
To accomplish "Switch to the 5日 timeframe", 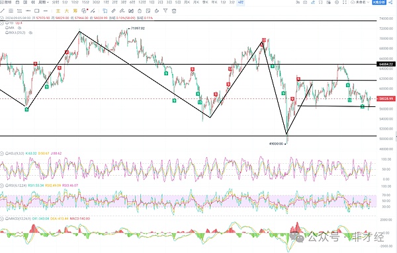I will (178, 2).
